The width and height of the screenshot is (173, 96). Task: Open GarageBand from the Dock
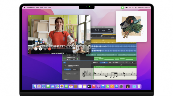128,86
